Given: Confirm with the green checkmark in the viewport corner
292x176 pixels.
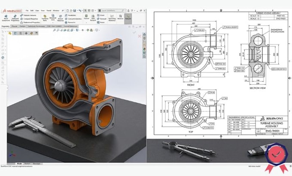Looking at the screenshot, I should 134,32.
